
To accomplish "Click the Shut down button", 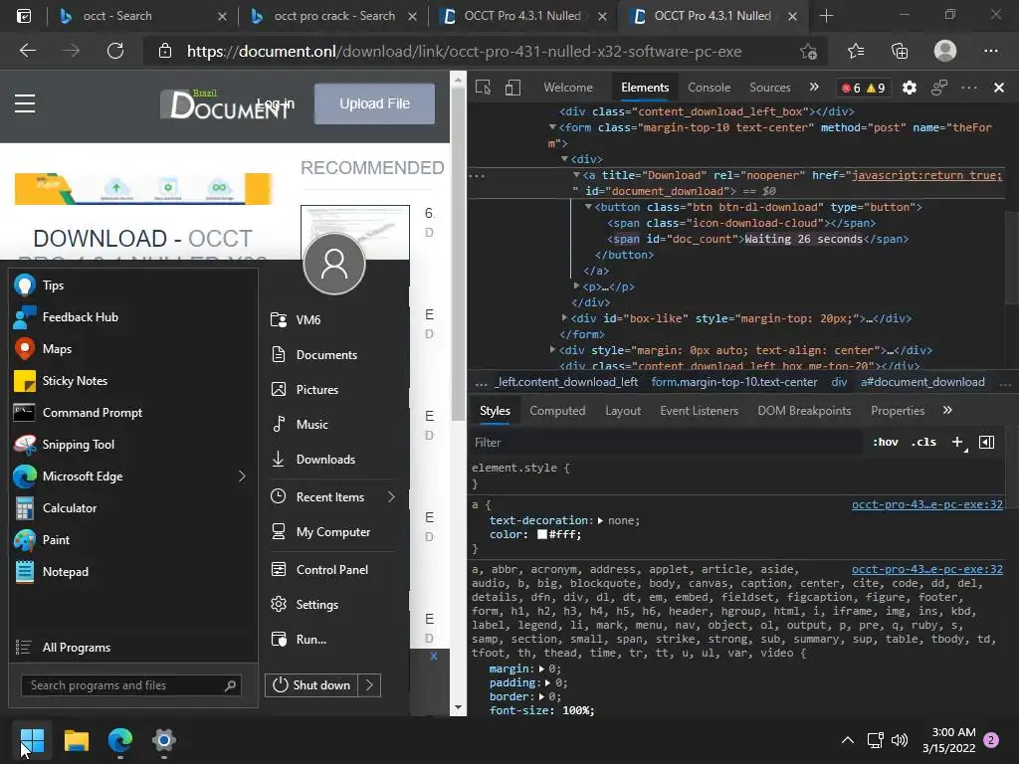I will [311, 684].
